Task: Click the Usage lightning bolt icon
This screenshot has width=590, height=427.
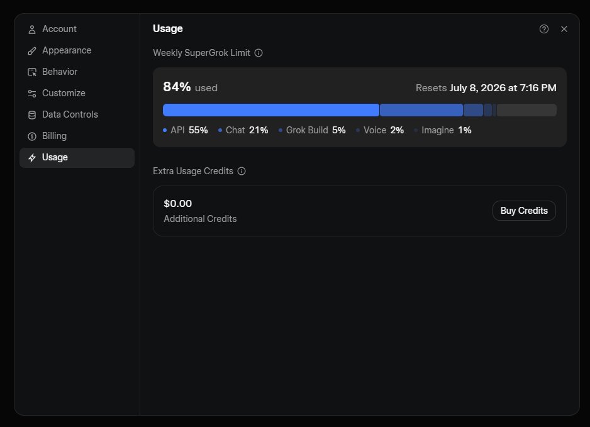Action: pyautogui.click(x=32, y=158)
